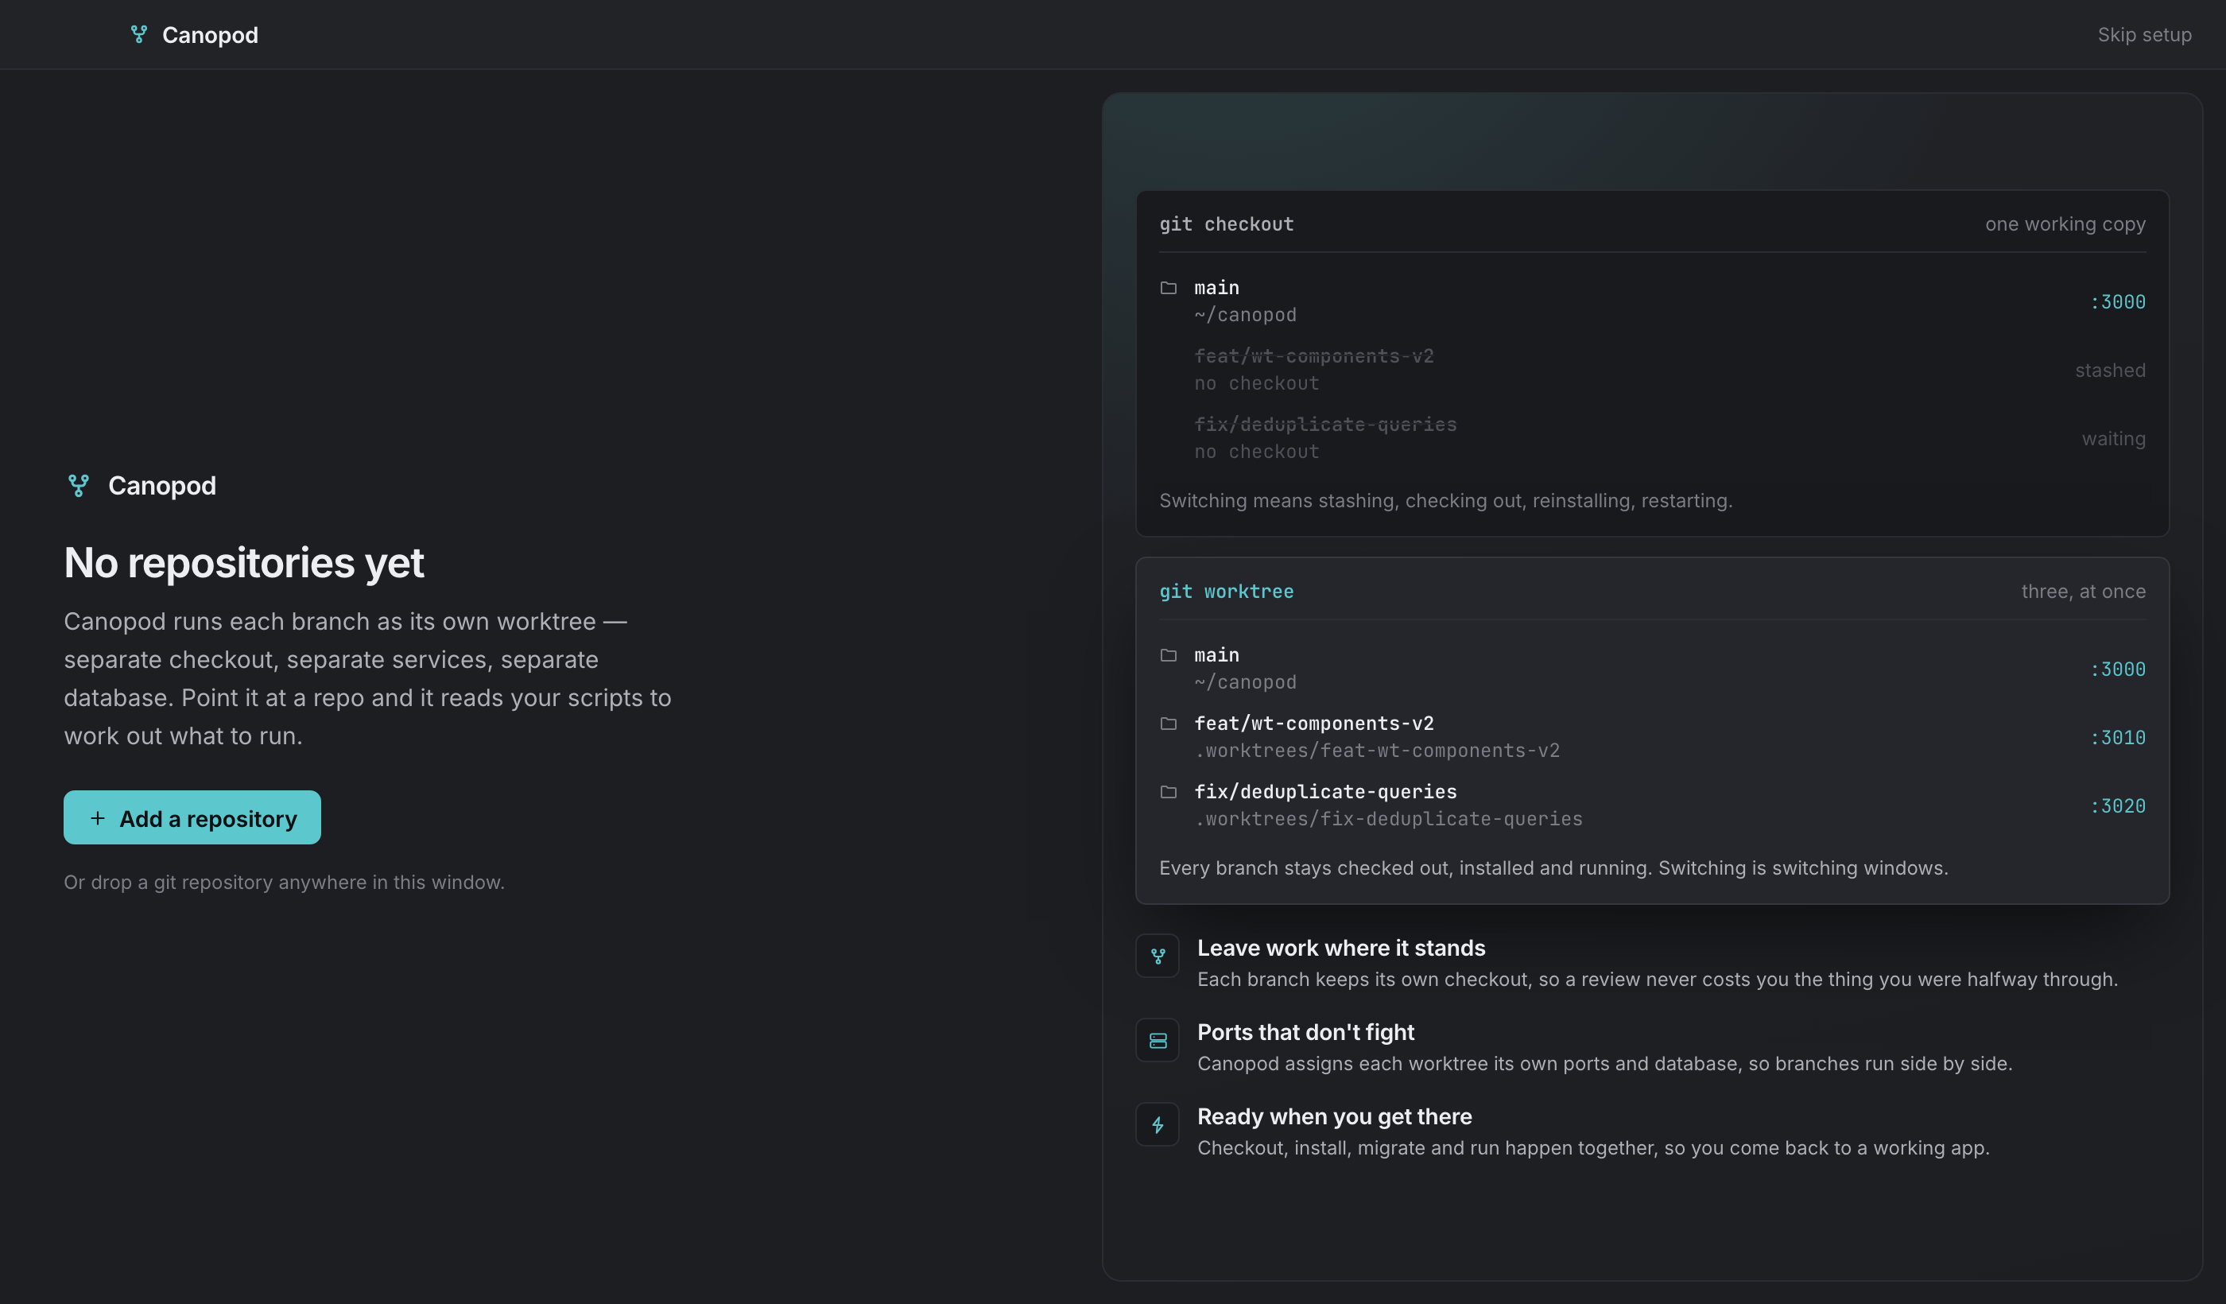Click ~/canopod path in git checkout card
This screenshot has height=1304, width=2226.
point(1245,316)
